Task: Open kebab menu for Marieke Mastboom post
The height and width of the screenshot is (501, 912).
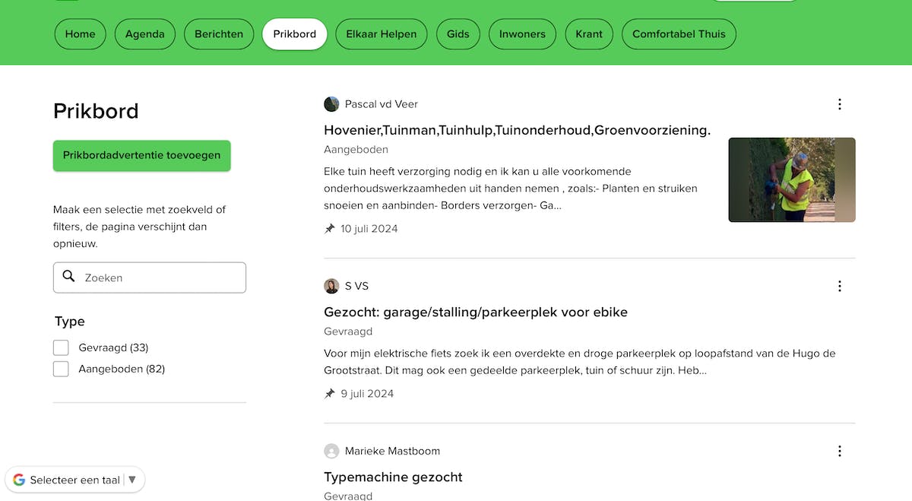Action: (839, 451)
